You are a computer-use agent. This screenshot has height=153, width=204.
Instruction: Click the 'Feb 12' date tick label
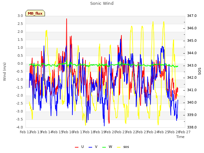coord(25,132)
